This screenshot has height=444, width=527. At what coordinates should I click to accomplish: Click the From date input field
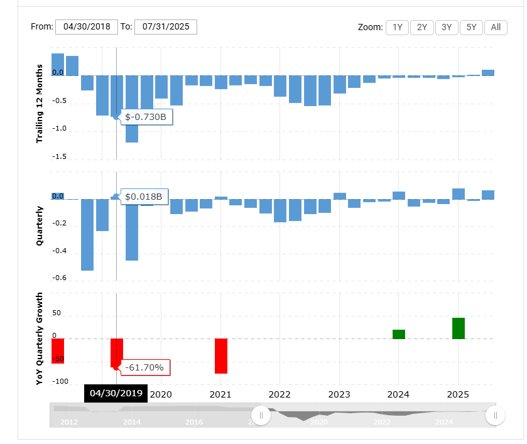coord(87,27)
